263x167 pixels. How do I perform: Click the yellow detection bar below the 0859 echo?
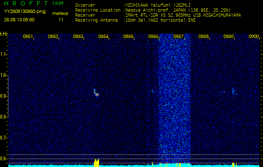pos(233,164)
